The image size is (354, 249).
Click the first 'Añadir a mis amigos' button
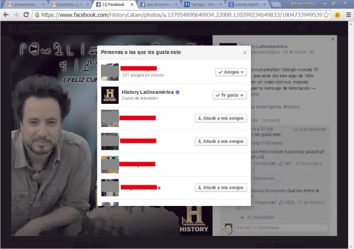click(x=221, y=118)
